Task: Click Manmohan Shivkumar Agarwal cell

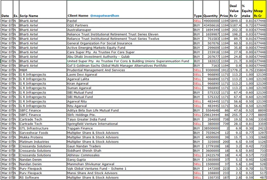Action: (130, 164)
